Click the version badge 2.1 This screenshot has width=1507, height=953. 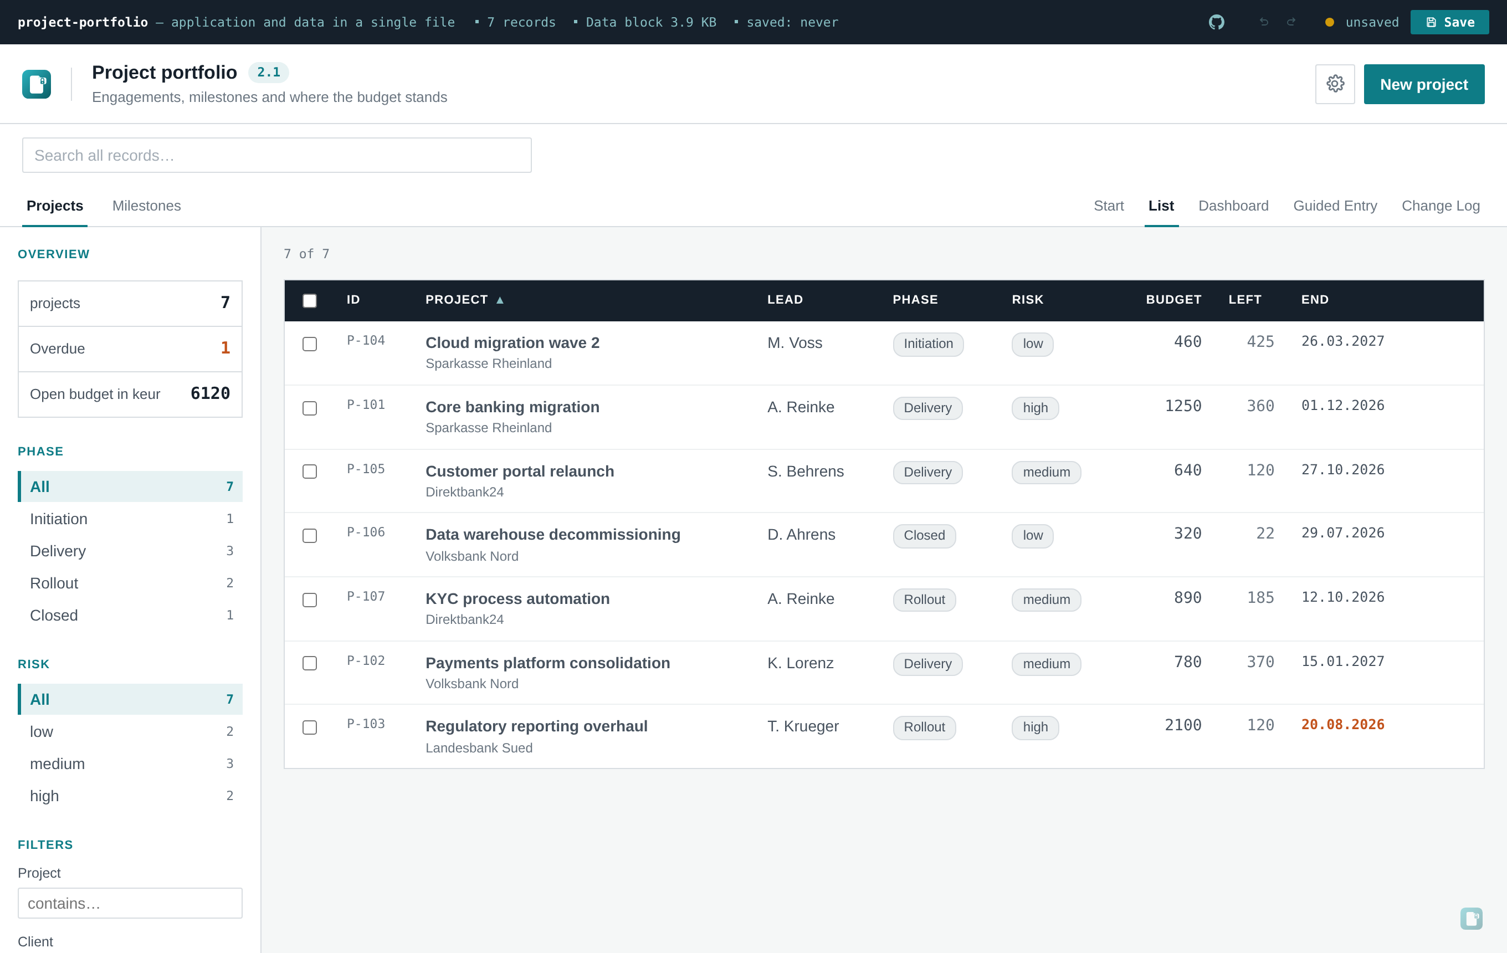tap(269, 72)
